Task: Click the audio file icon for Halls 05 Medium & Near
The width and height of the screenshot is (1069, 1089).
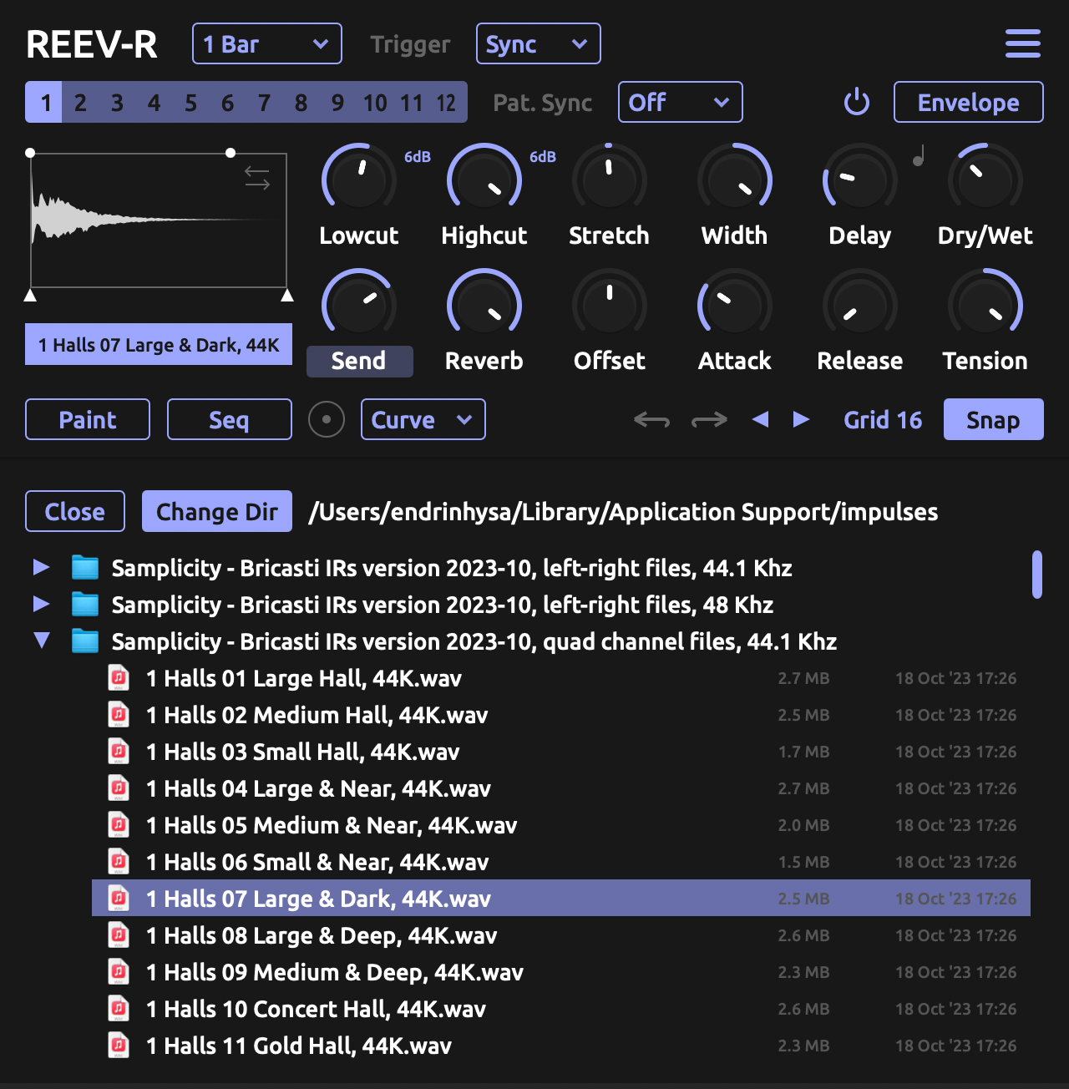Action: pos(119,824)
